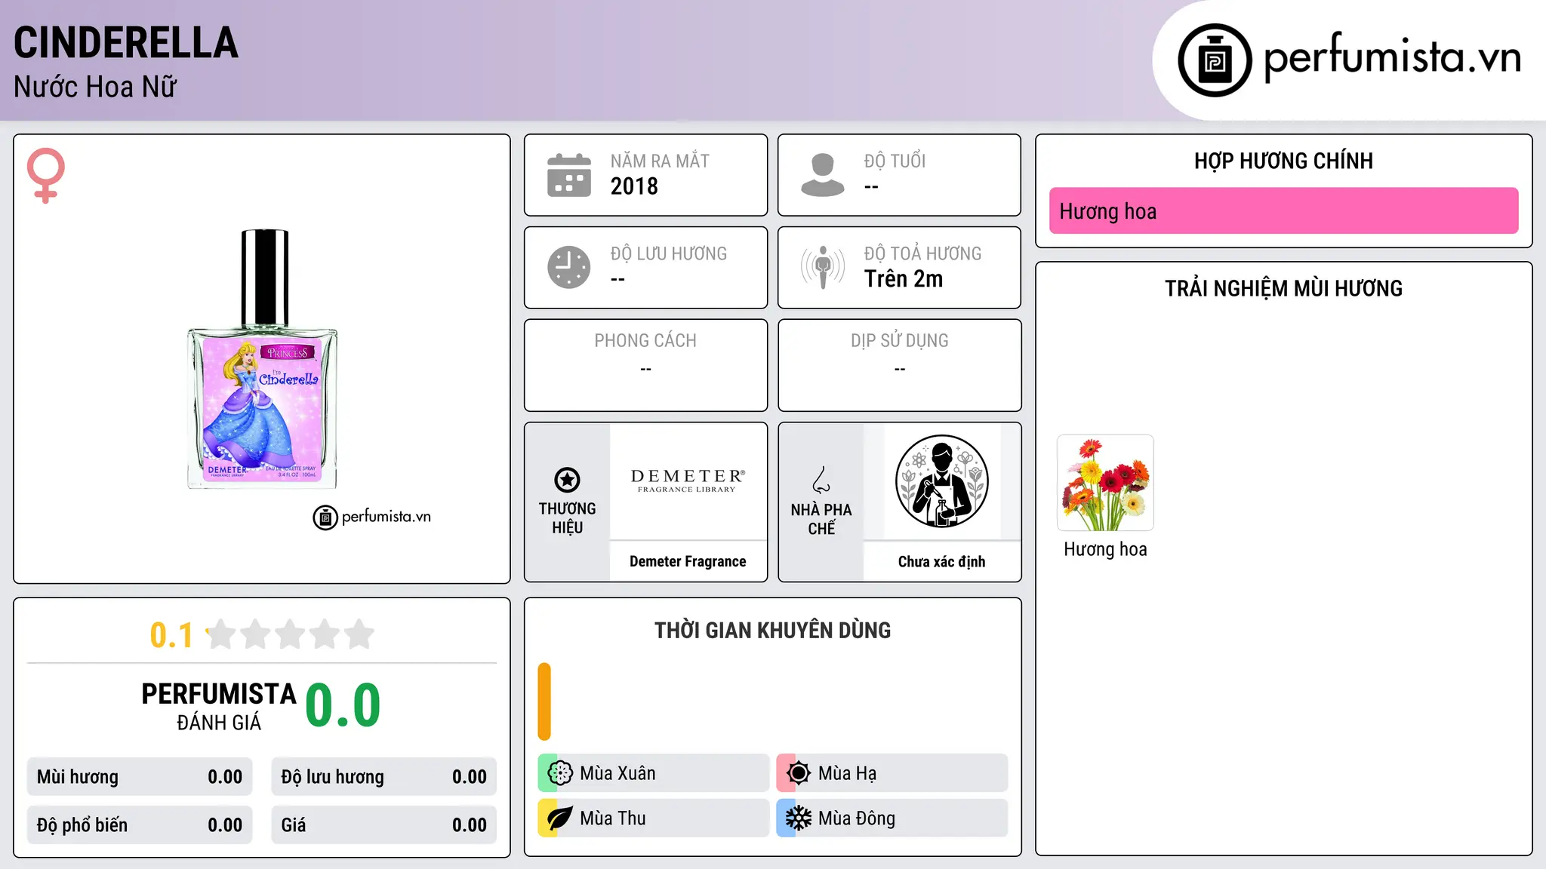The height and width of the screenshot is (869, 1546).
Task: Click the orange recommended-time vertical bar
Action: (544, 702)
